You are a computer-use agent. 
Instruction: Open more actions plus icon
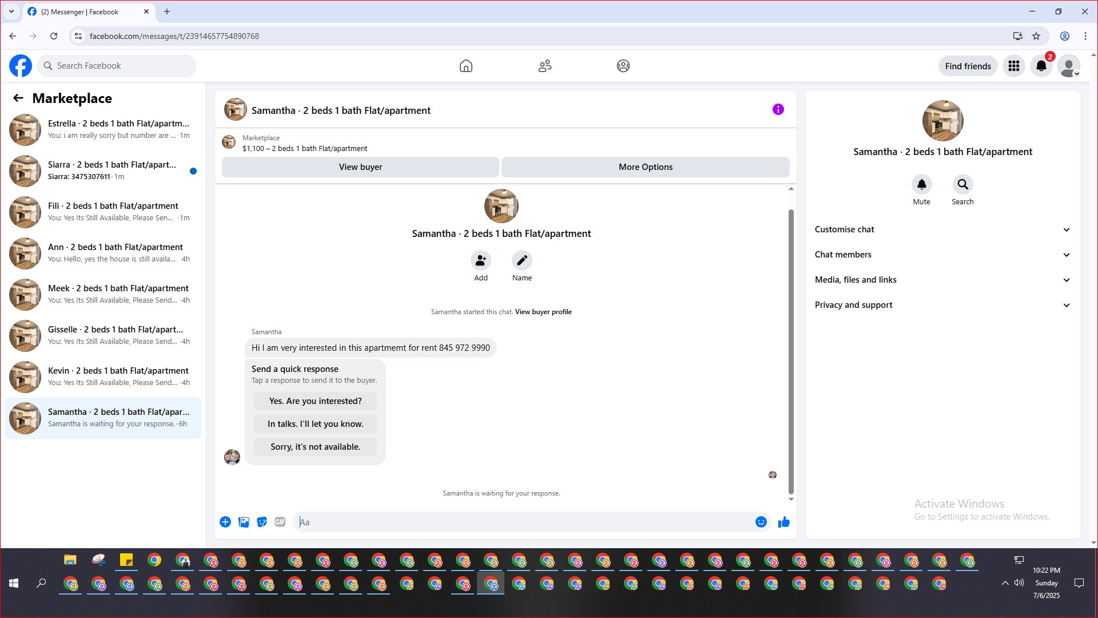(225, 522)
